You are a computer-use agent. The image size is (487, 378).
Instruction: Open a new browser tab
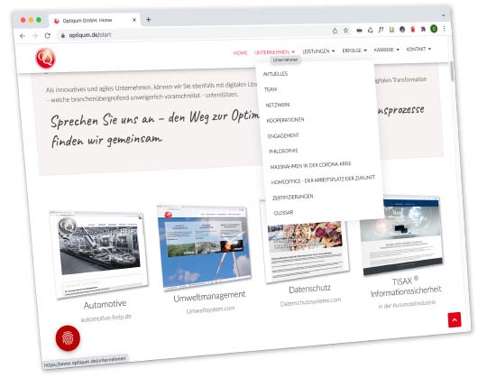(149, 19)
